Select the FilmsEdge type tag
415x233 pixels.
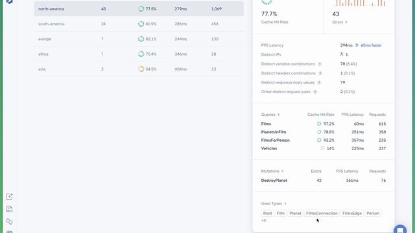[352, 213]
